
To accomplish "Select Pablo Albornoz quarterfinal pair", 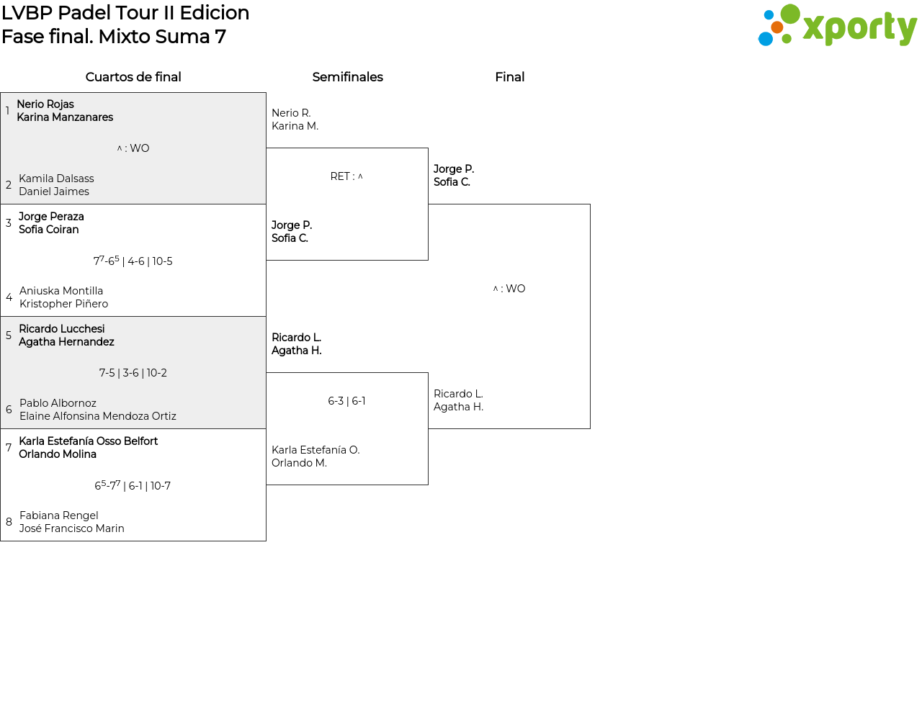I will pos(97,410).
